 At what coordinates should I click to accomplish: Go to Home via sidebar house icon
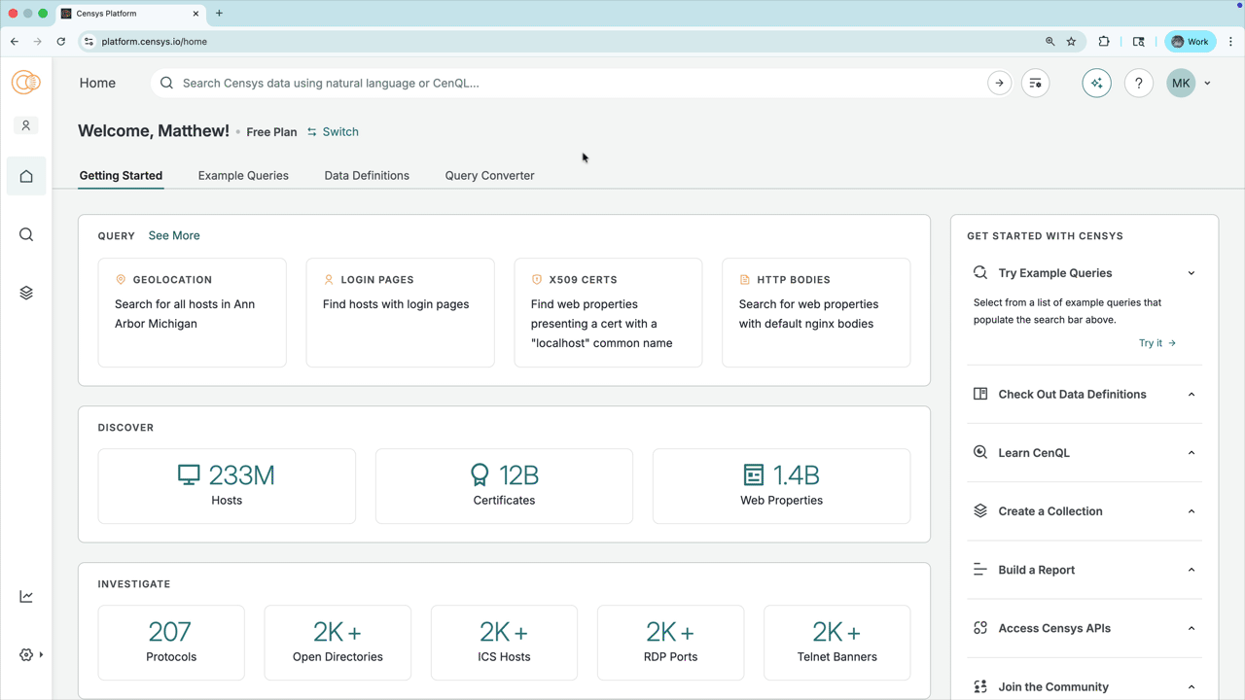tap(26, 176)
